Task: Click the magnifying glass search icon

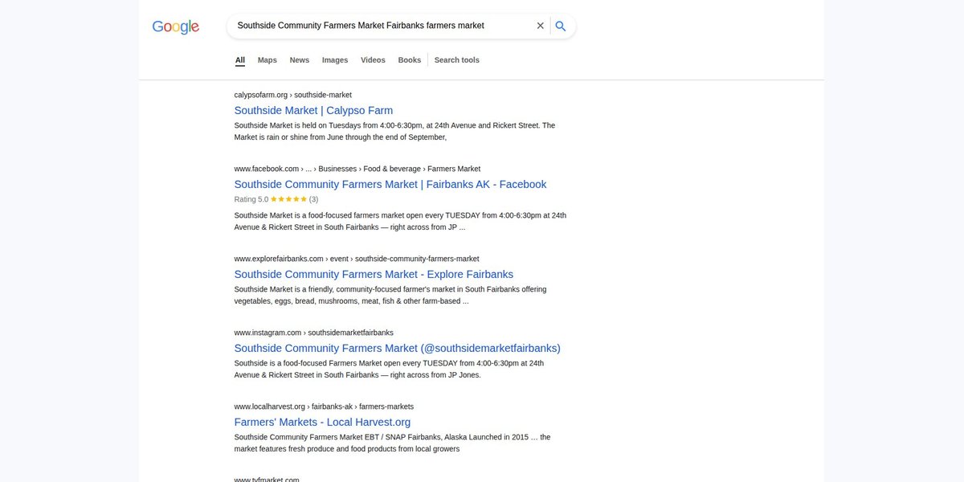Action: click(x=561, y=26)
